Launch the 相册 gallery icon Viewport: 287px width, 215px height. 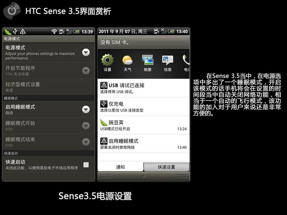[148, 62]
